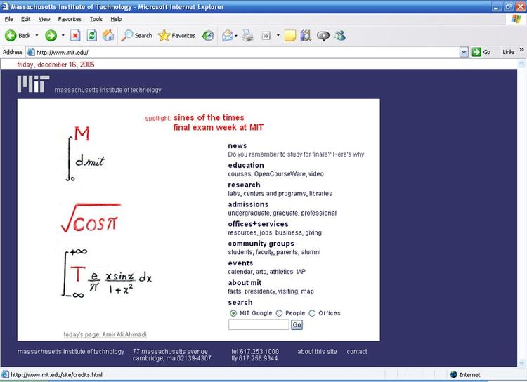Open the Forward button history dropdown arrow
This screenshot has width=527, height=382.
pyautogui.click(x=63, y=36)
